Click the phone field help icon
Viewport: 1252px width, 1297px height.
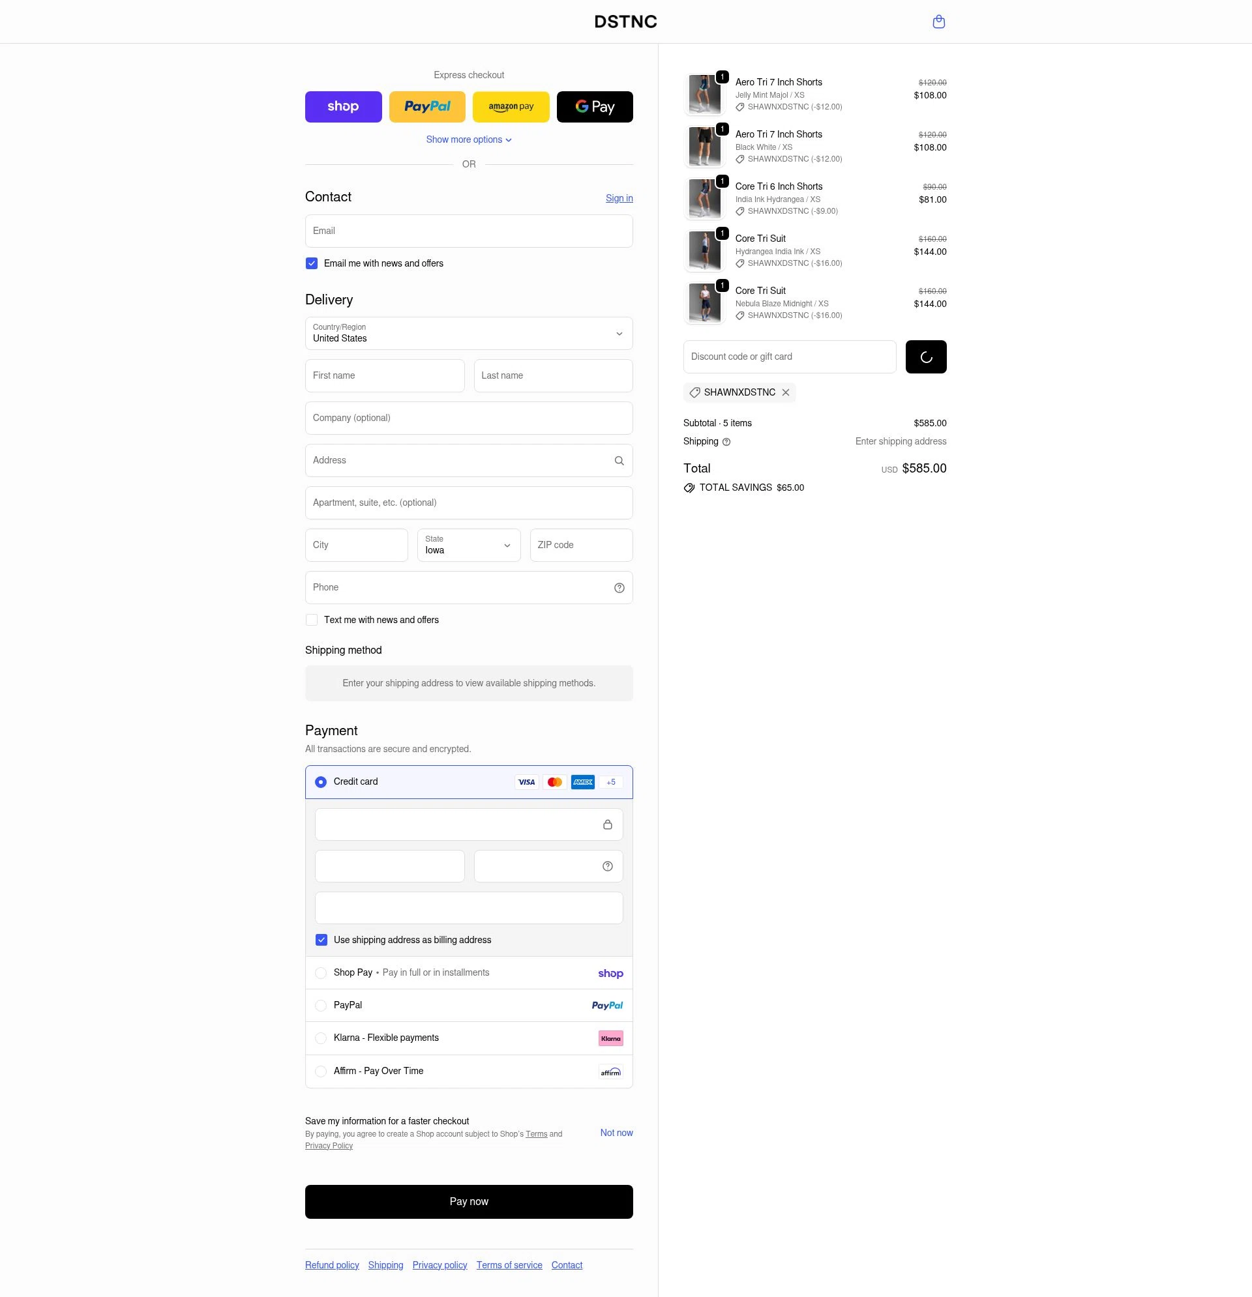click(618, 587)
